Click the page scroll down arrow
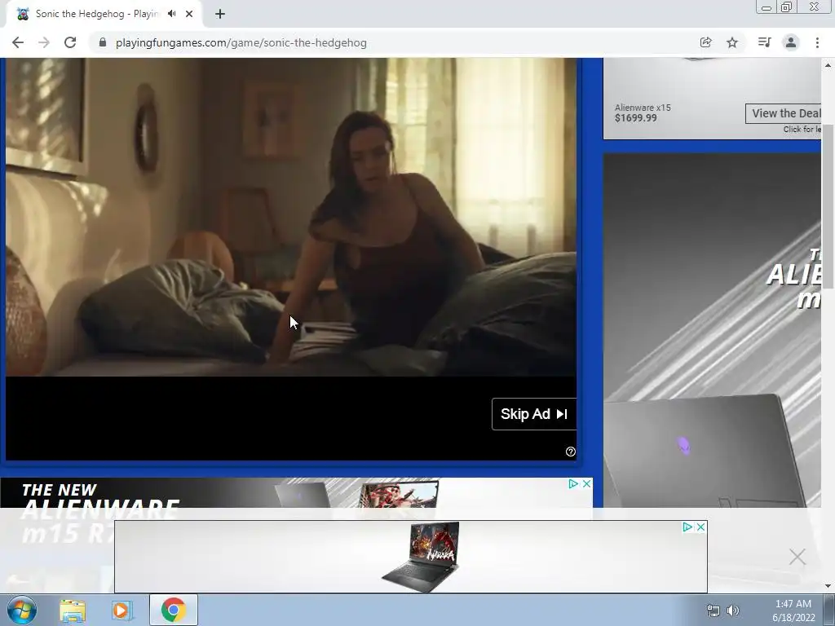The image size is (835, 626). coord(828,586)
